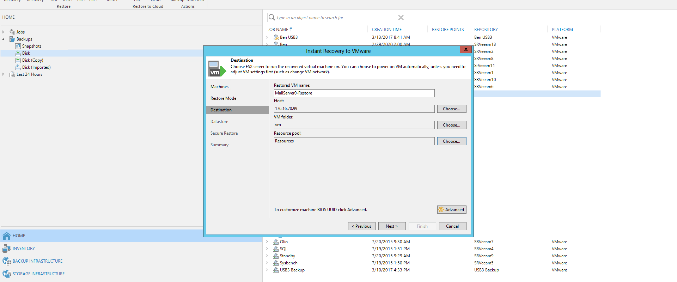Click the Backups node icon
Screen dimensions: 677x282
12,39
